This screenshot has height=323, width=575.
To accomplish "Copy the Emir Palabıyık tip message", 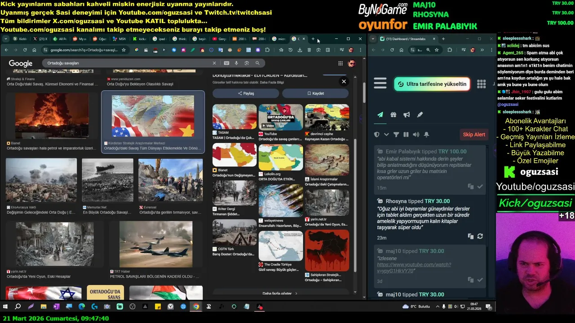I will tap(470, 187).
